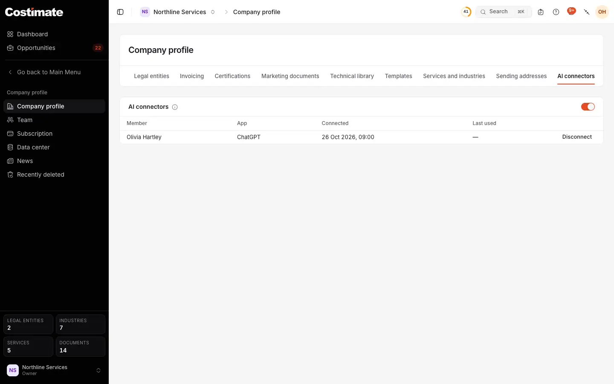Image resolution: width=614 pixels, height=384 pixels.
Task: Open the clipboard tasks icon in the header
Action: pyautogui.click(x=541, y=12)
